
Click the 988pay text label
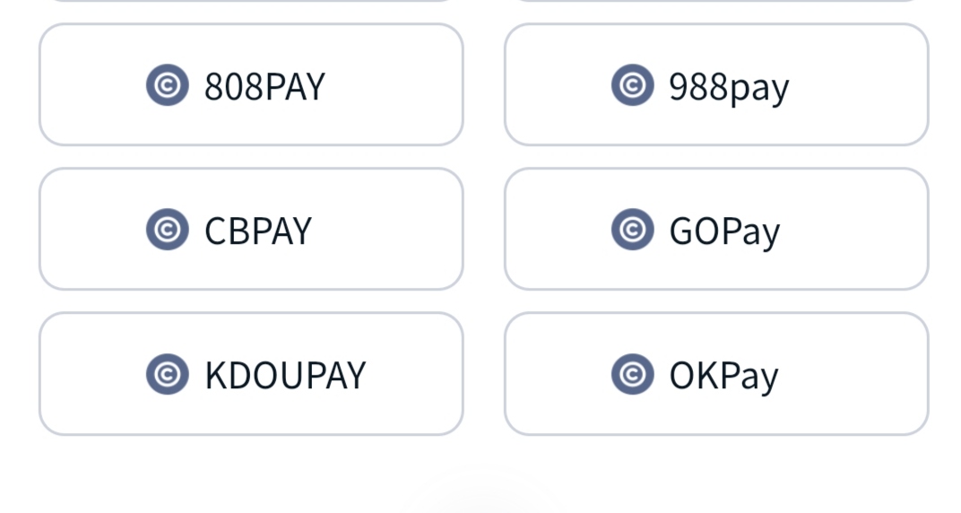[730, 88]
